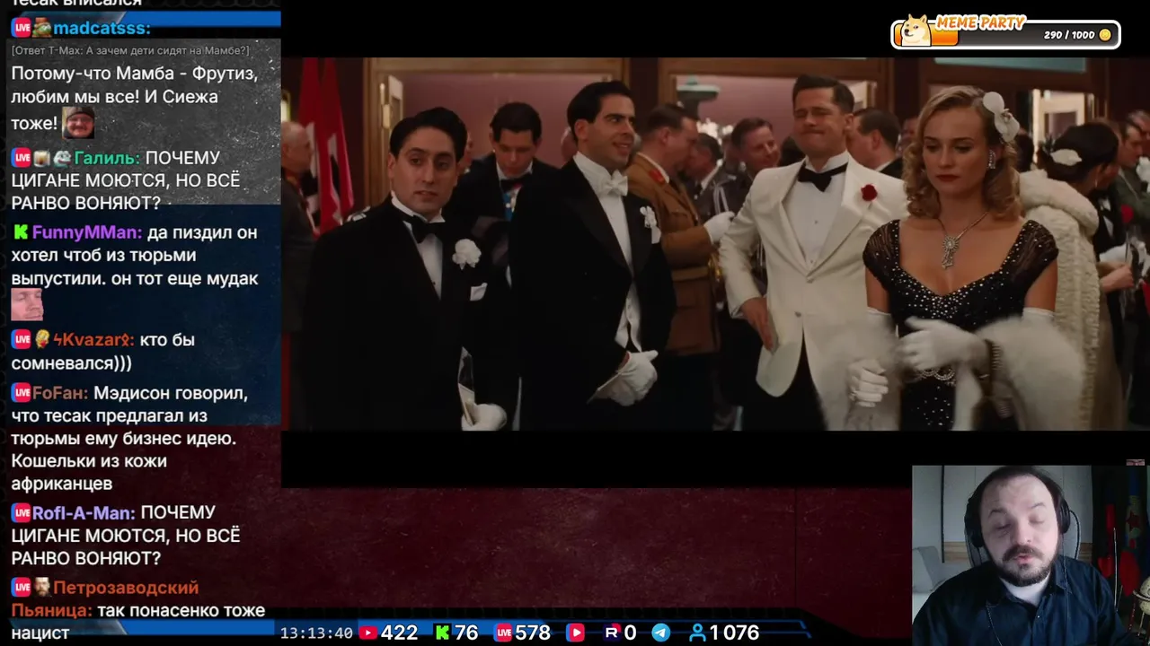Click the avatar badge beside Петрозаводский Пьяница

41,588
